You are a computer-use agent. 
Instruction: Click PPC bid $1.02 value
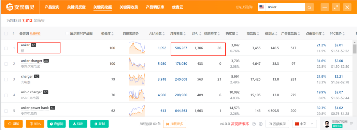[339, 108]
